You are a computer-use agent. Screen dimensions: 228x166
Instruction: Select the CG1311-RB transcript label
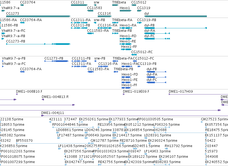pyautogui.click(x=81, y=25)
